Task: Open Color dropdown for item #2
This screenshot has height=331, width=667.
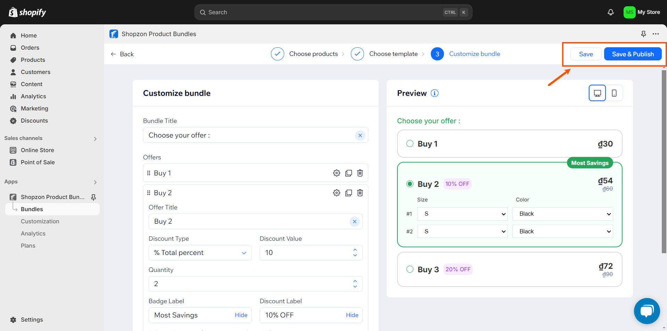Action: click(x=563, y=231)
